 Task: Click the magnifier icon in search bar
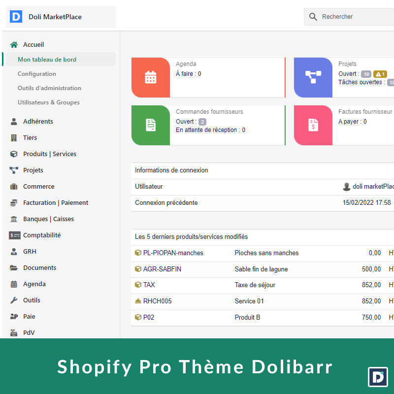313,17
